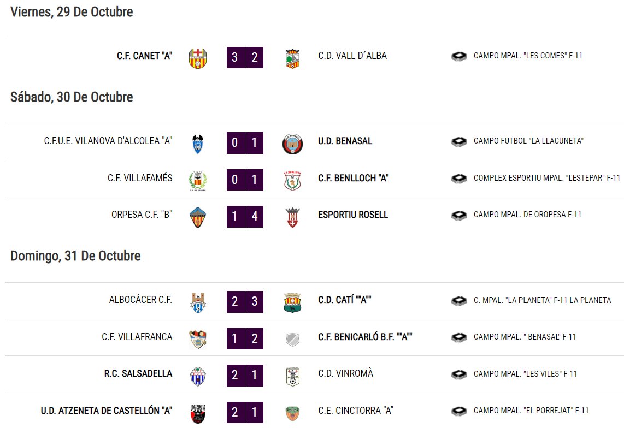Open the Orpesa C.F. "B" team page
624x428 pixels.
[x=142, y=215]
